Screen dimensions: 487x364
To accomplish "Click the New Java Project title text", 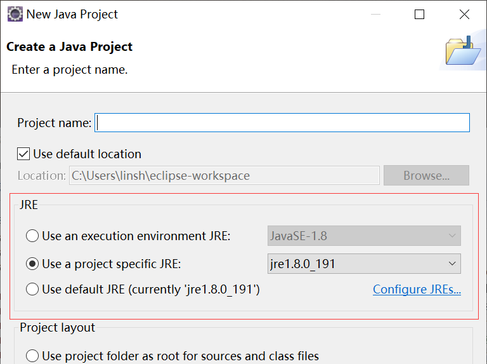I will coord(72,15).
